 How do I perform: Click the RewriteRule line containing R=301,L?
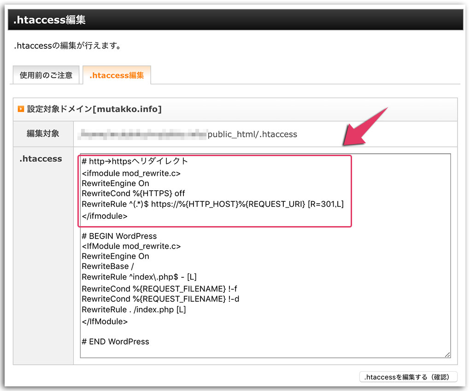coord(212,204)
